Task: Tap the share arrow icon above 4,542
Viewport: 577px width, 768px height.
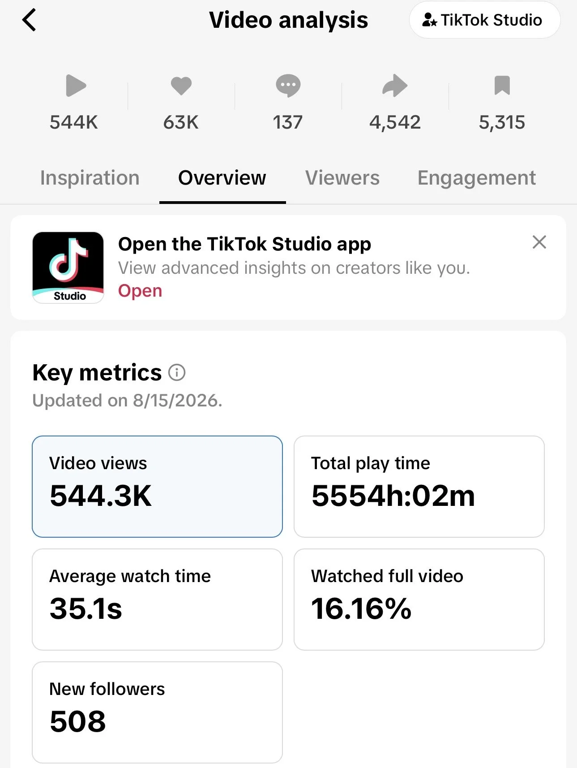Action: pyautogui.click(x=395, y=86)
